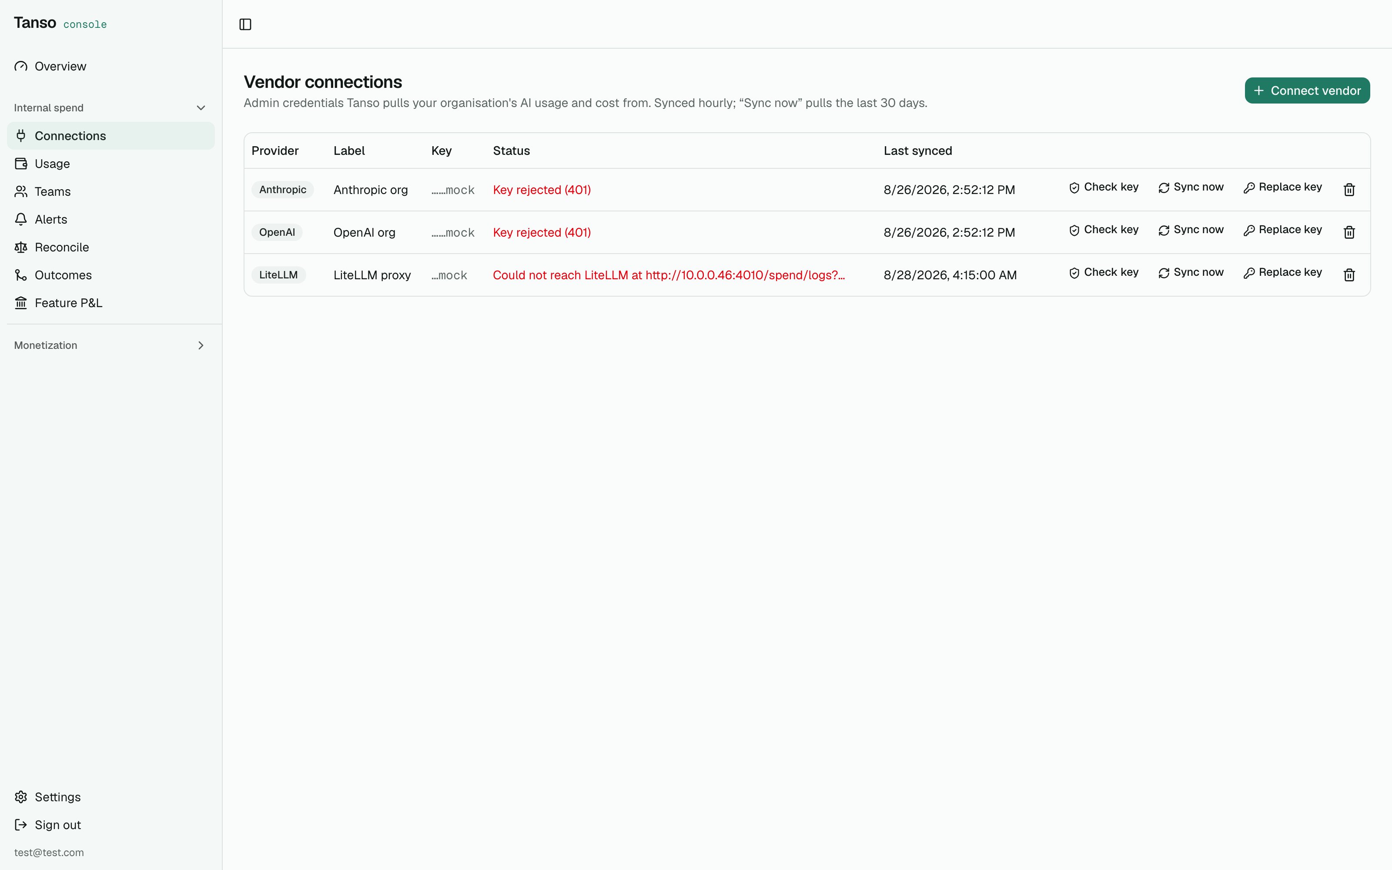Click the Anthropic org label cell
Screen dimensions: 1392x870
371,190
